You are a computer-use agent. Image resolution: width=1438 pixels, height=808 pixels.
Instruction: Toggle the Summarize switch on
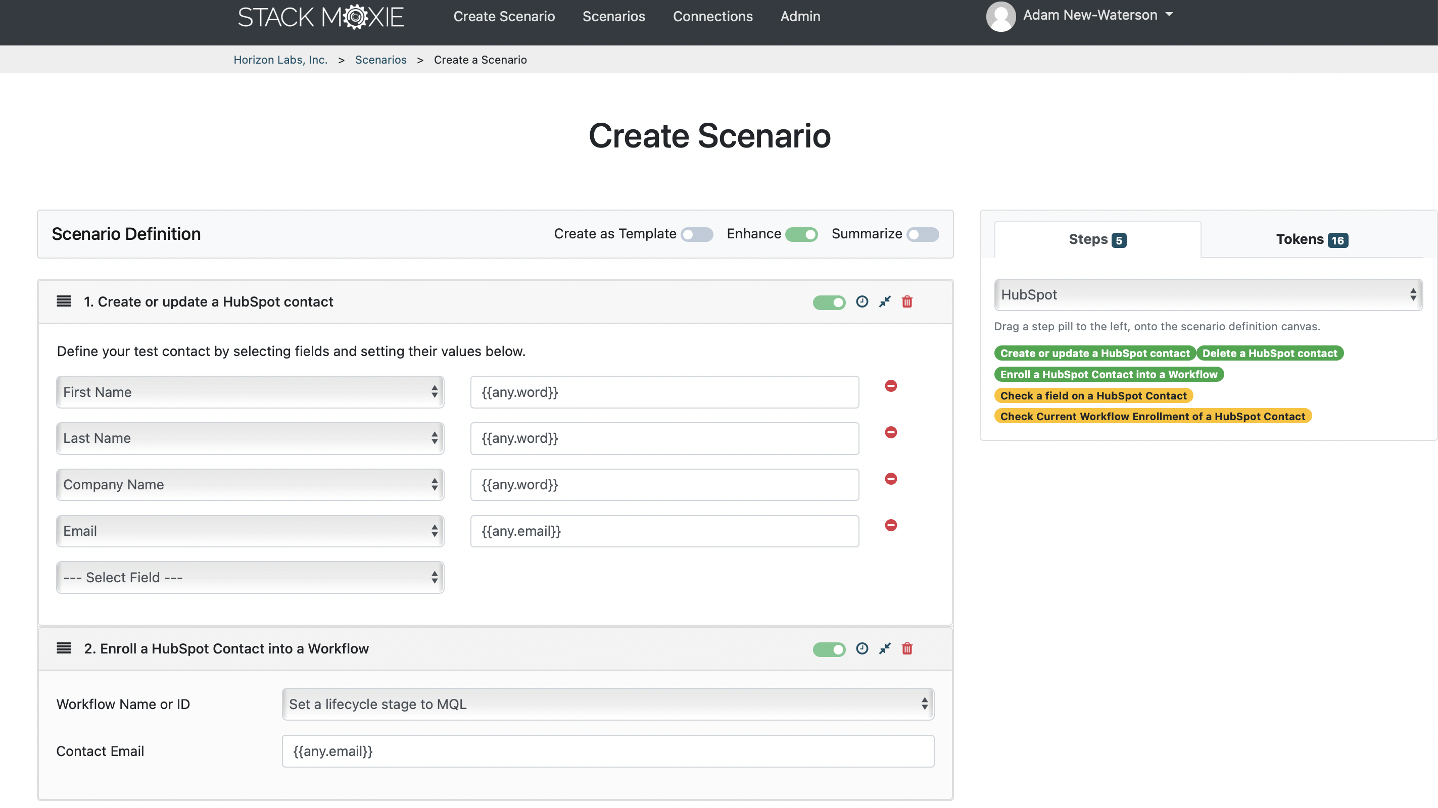click(922, 234)
